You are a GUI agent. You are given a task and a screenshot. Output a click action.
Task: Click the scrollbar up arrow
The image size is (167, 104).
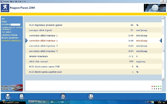(x=163, y=18)
